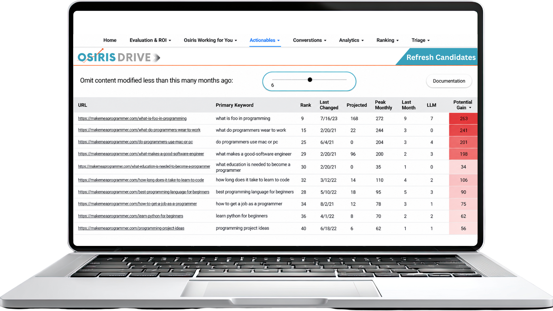Click the Last Changed date 7/16/23

point(329,119)
